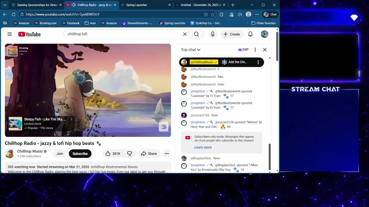Screen dimensions: 369x207
Task: Click the pinned @ChillhopMusic badge
Action: (204, 62)
